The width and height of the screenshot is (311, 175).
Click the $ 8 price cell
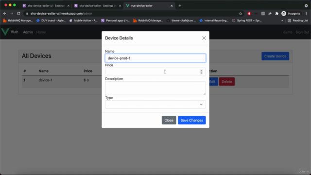click(86, 80)
